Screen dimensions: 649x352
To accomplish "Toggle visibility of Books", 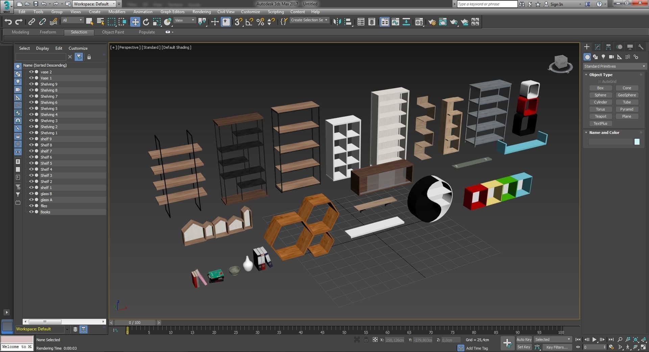I will 31,212.
